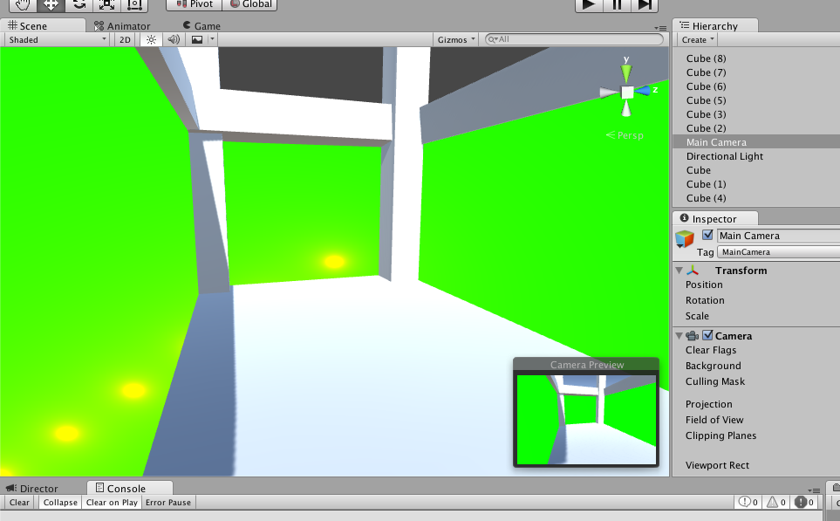Toggle Pivot handle position mode

(195, 5)
